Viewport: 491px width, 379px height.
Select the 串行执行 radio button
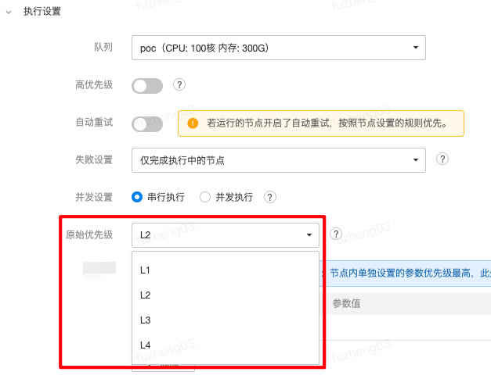[x=137, y=197]
